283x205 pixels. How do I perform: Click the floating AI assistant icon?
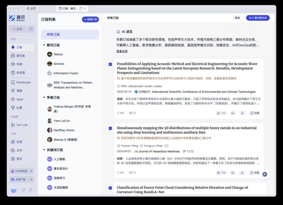(x=265, y=174)
